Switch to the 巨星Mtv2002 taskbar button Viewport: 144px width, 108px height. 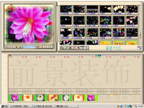[67, 106]
